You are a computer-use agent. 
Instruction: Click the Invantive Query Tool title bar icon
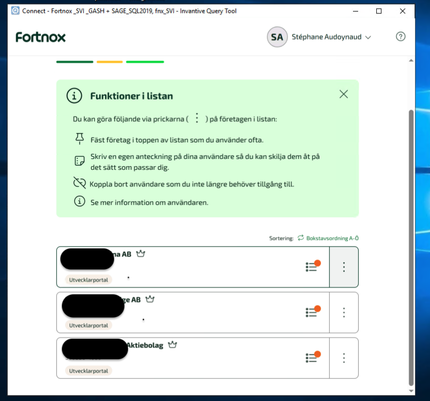(x=16, y=11)
